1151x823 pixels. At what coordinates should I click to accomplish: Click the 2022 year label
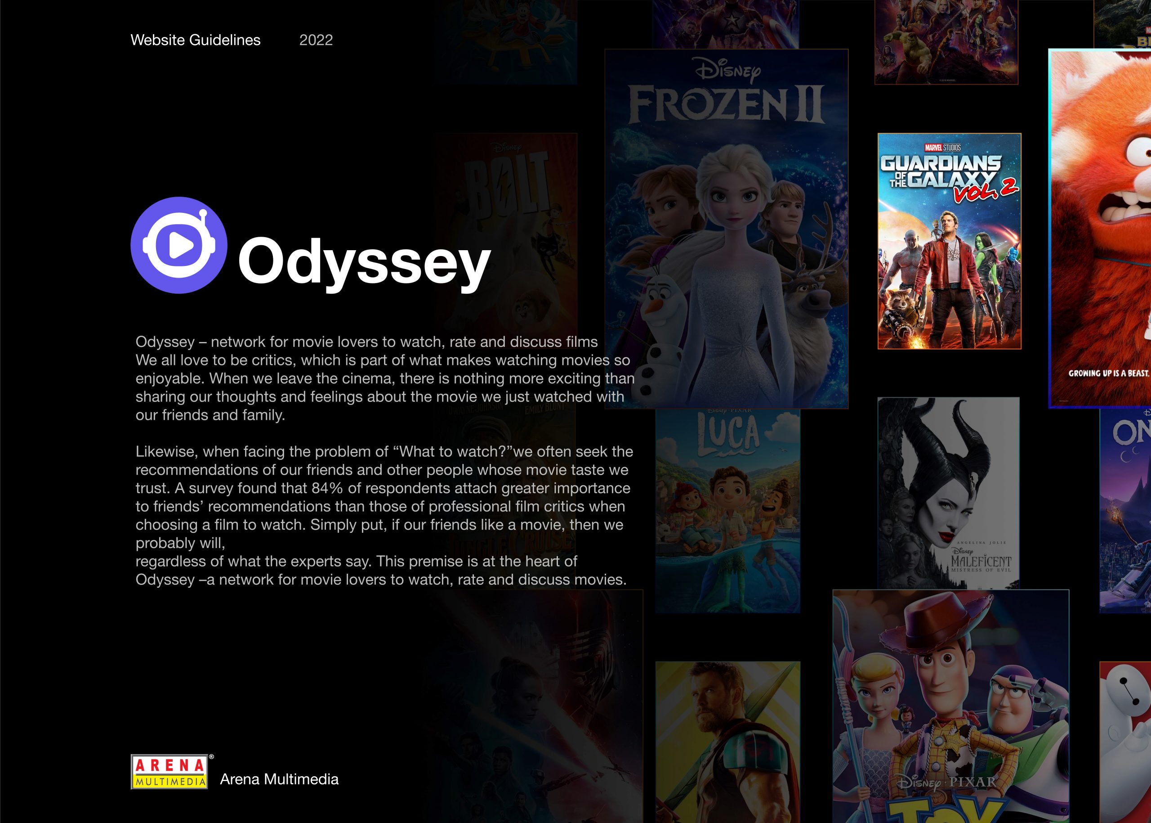(316, 40)
